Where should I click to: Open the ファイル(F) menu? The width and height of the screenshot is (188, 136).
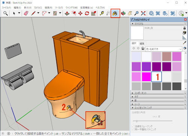[x=6, y=8]
